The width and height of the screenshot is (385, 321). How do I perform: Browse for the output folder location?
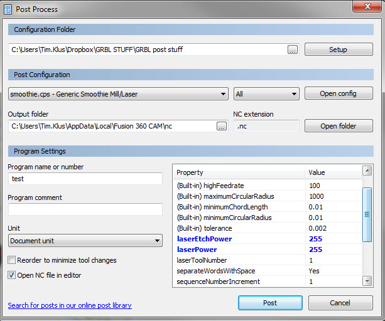click(x=221, y=126)
